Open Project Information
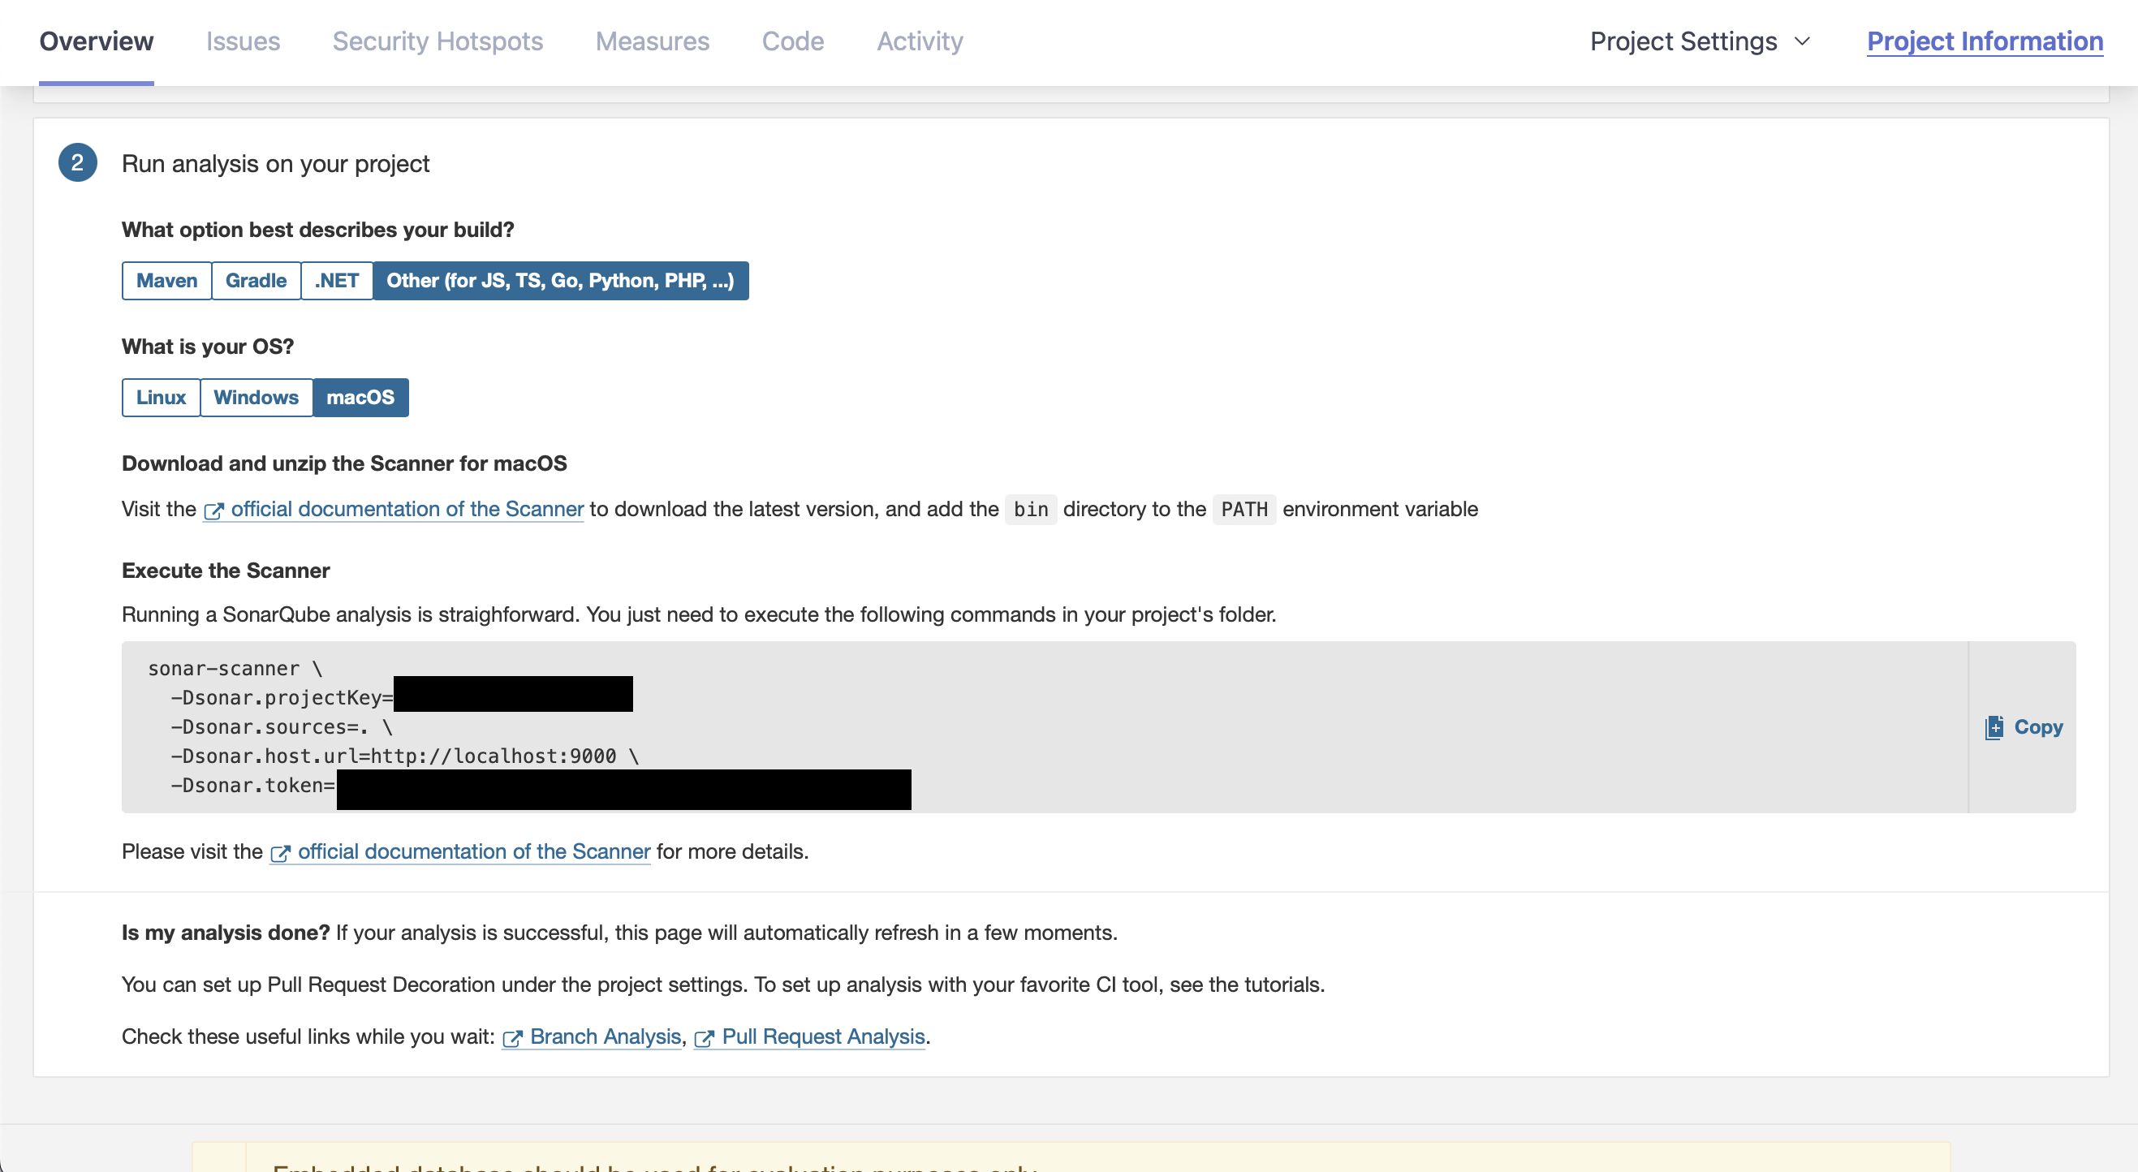The height and width of the screenshot is (1172, 2138). click(x=1985, y=41)
